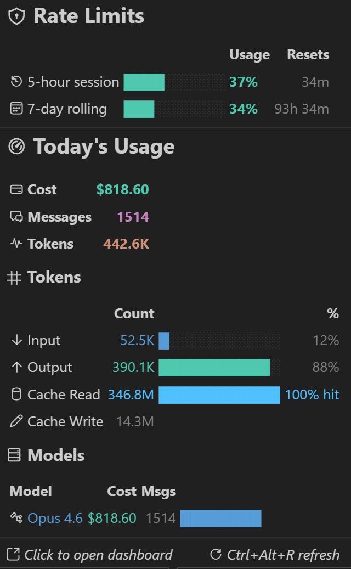Click the 34% rolling usage value
This screenshot has height=569, width=351.
point(243,109)
